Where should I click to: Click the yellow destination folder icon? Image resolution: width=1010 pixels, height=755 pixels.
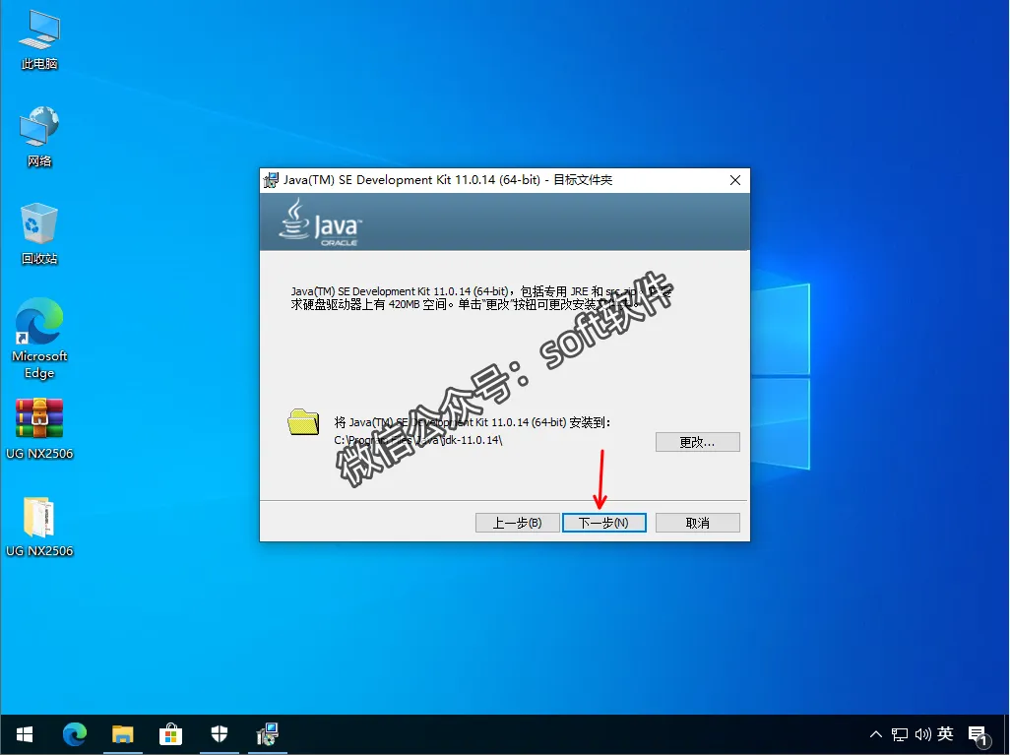(303, 422)
